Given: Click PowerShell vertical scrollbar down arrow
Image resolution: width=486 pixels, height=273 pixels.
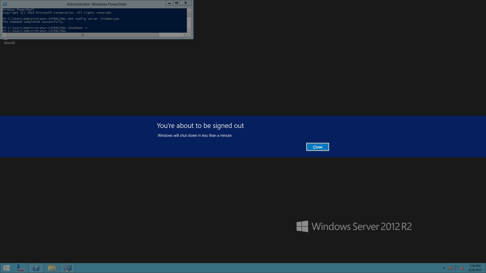Looking at the screenshot, I should click(x=189, y=31).
